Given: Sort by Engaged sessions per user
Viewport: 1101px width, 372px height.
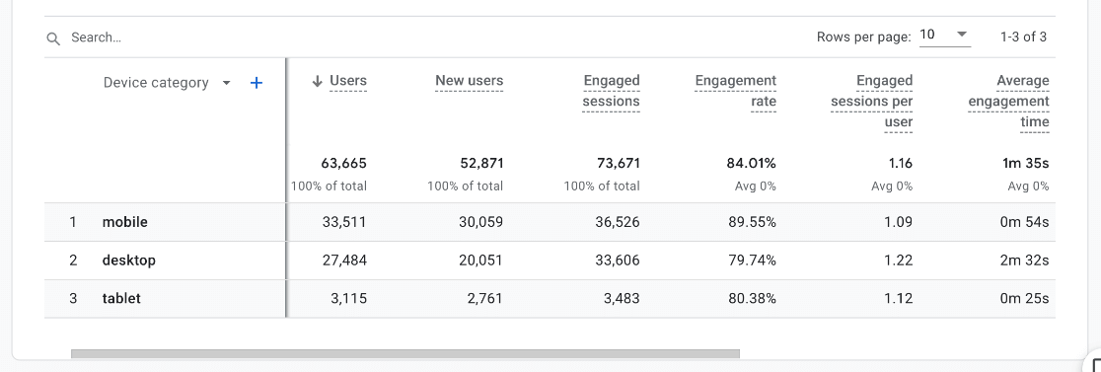Looking at the screenshot, I should pos(871,101).
